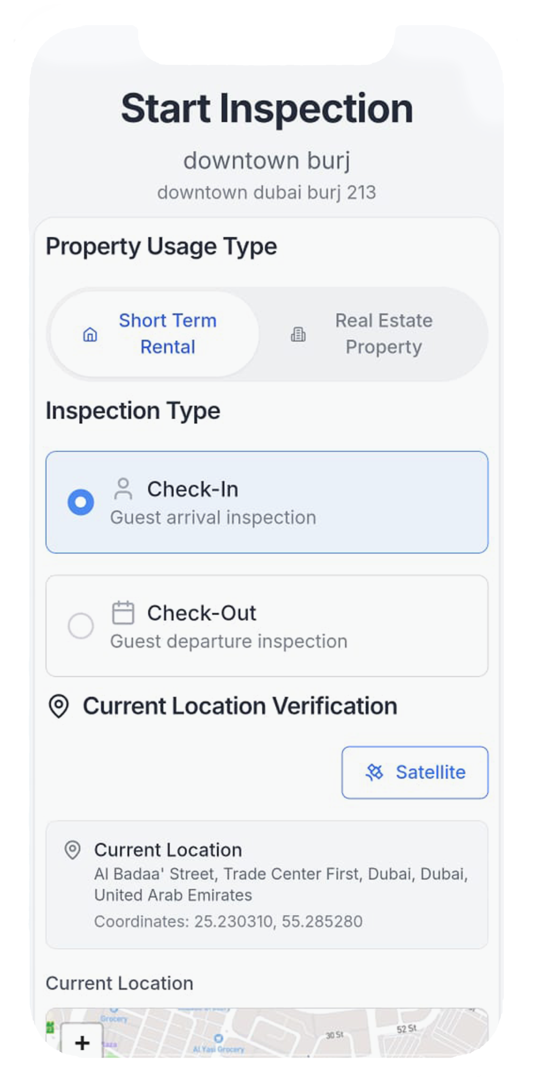The width and height of the screenshot is (535, 1083).
Task: Click the home icon in Short Term Rental
Action: point(90,335)
